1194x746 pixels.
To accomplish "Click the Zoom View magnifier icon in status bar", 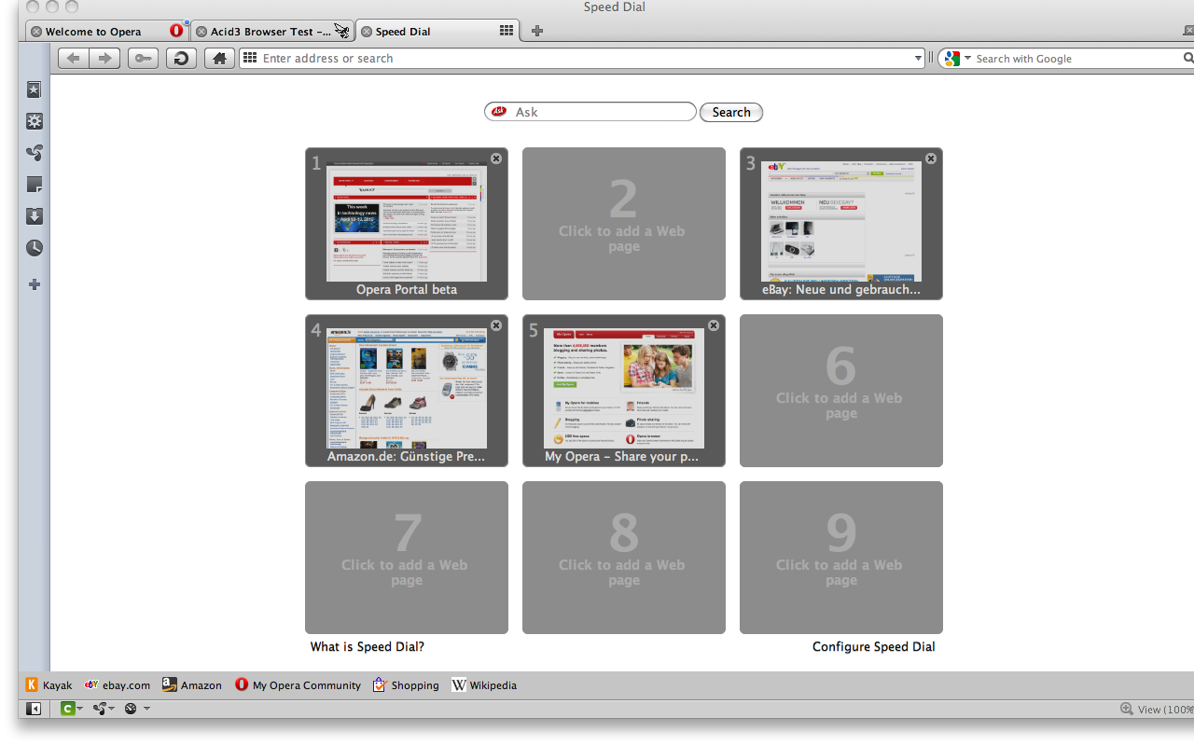I will click(1126, 709).
